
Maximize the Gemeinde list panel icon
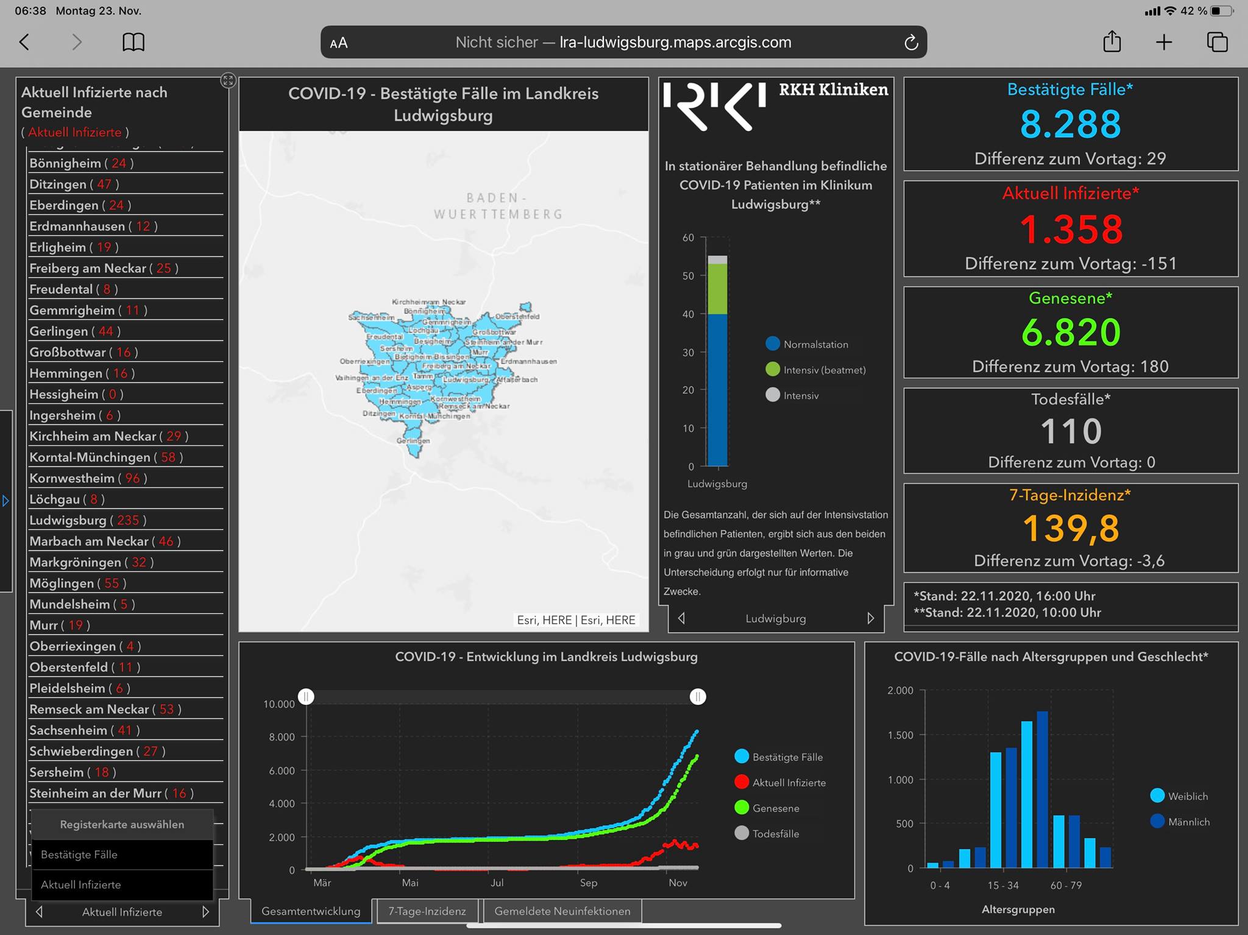tap(228, 80)
